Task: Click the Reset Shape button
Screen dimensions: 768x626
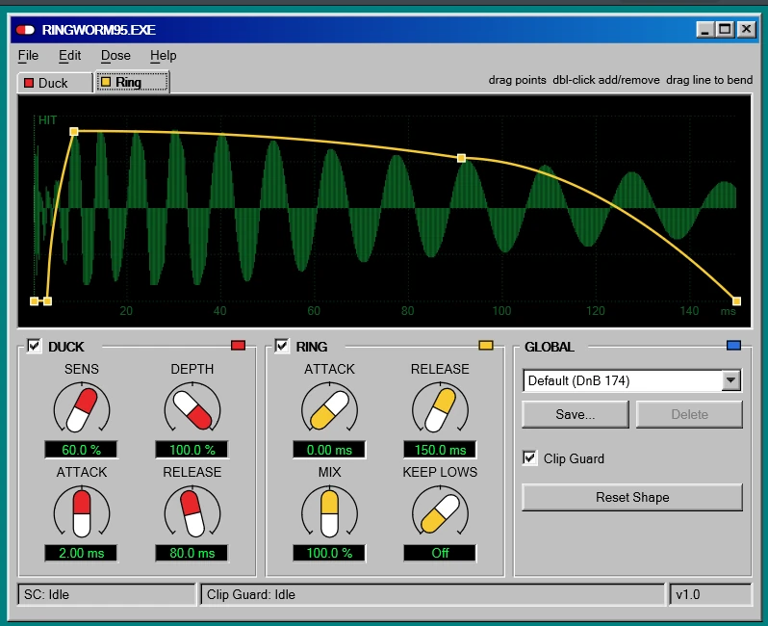Action: (632, 497)
